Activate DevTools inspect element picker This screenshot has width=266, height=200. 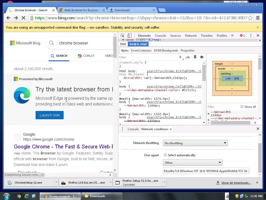123,35
